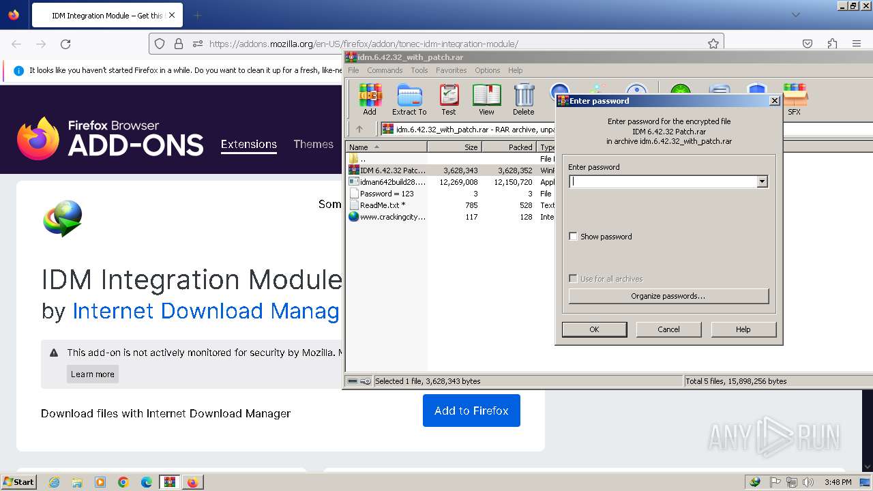Open a new Firefox tab
The image size is (873, 491).
[x=197, y=15]
